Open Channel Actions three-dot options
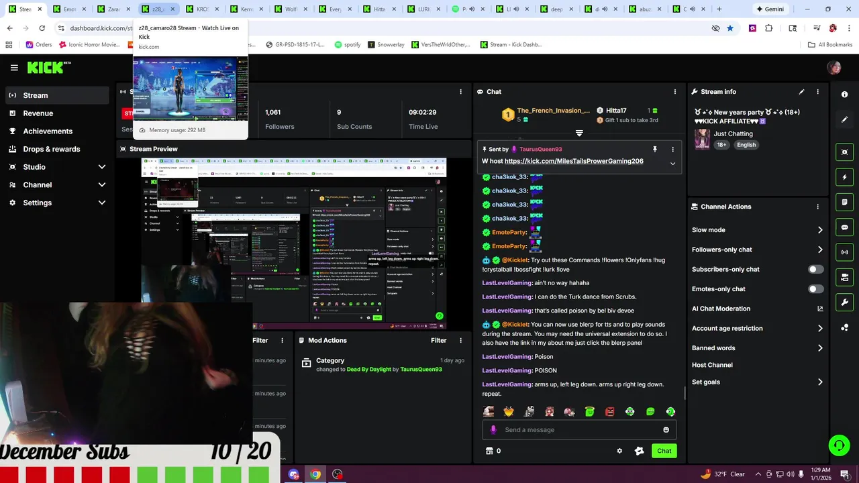Image resolution: width=859 pixels, height=483 pixels. 817,207
